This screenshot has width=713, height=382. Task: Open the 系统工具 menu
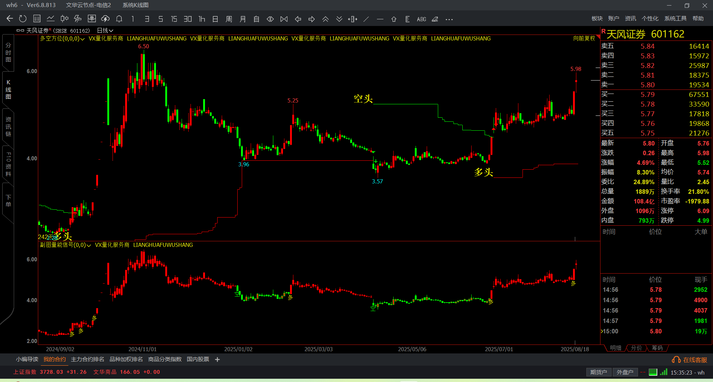(x=675, y=19)
